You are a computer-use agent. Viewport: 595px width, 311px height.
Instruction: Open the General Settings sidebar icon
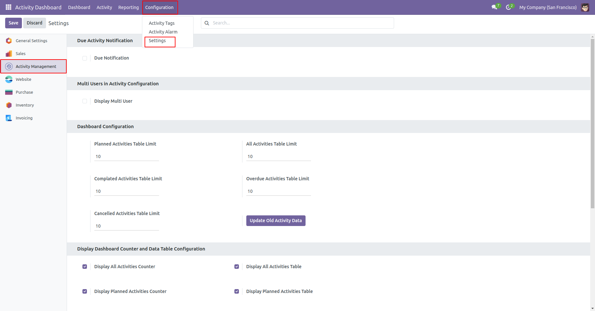coord(9,41)
